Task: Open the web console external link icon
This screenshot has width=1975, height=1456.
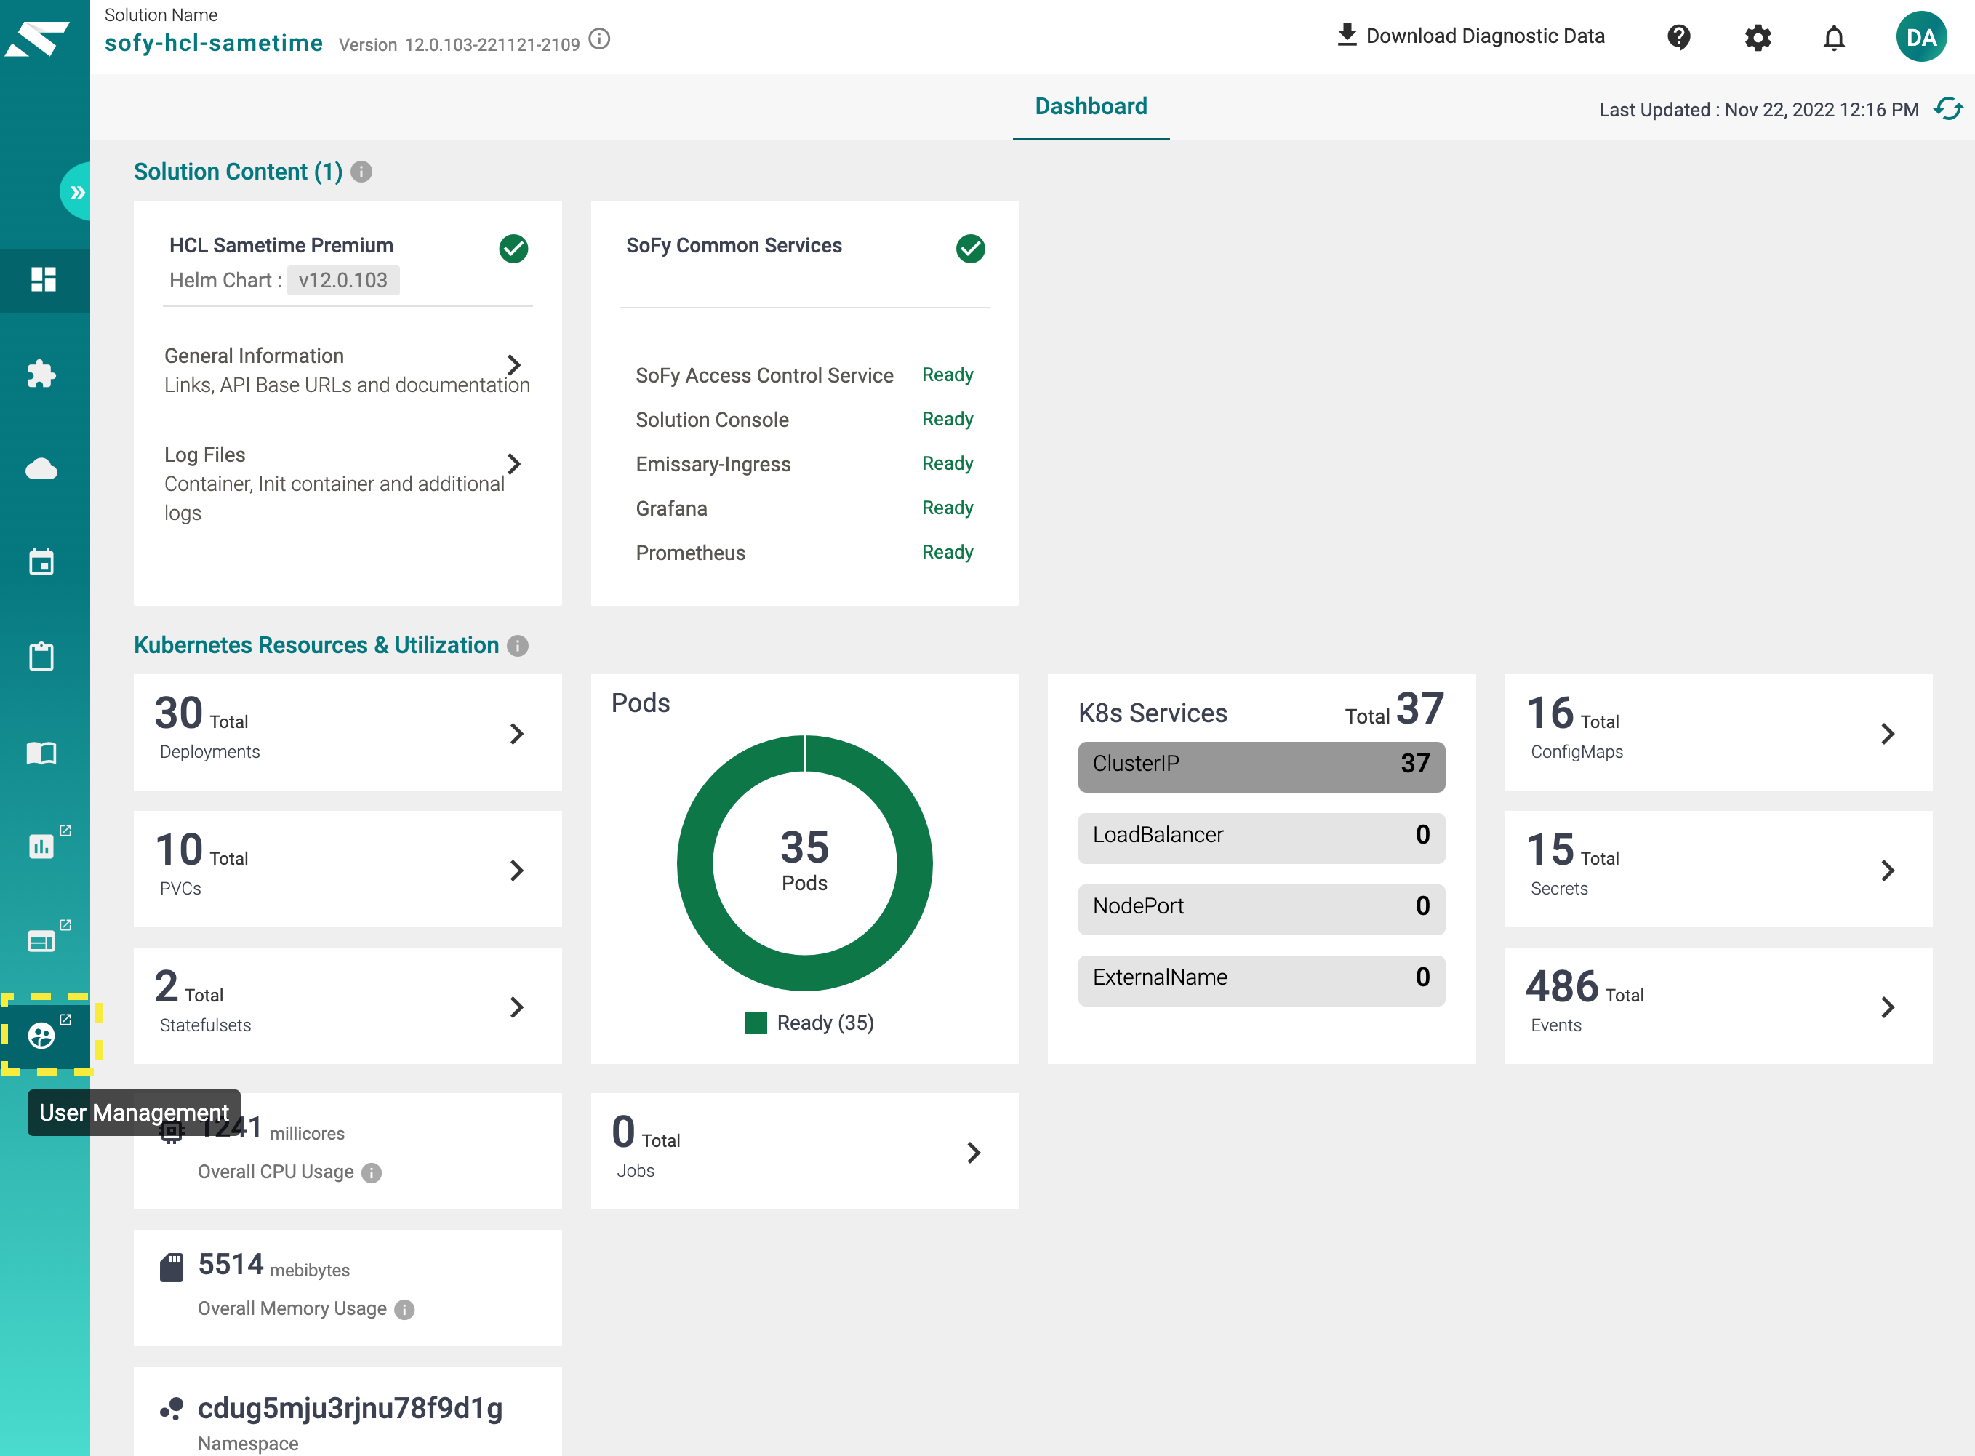Action: 42,940
